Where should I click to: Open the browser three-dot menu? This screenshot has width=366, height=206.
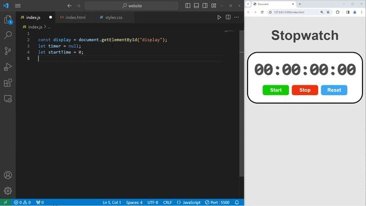[361, 12]
